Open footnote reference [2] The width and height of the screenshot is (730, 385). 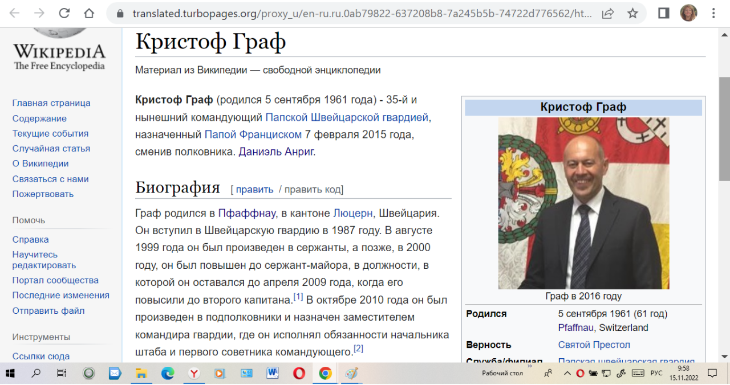click(x=359, y=348)
